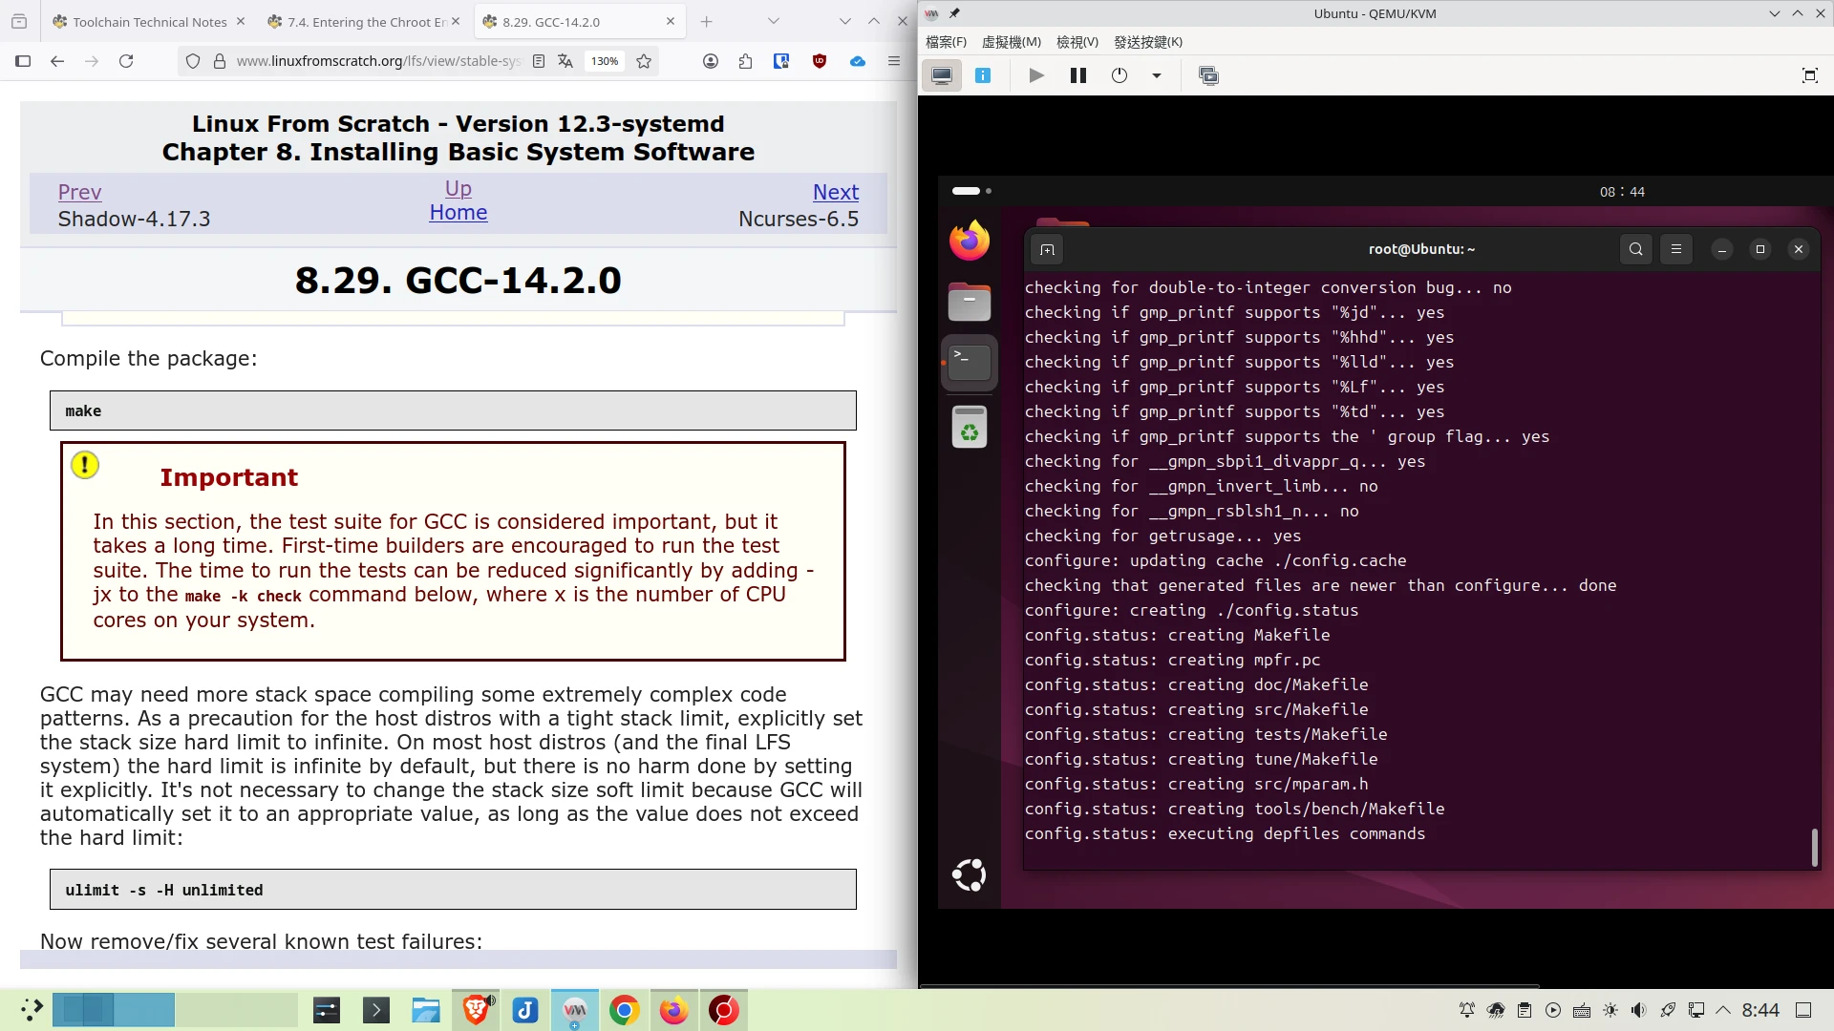Click the terminal scrollbar handle
Viewport: 1834px width, 1031px height.
pyautogui.click(x=1814, y=847)
